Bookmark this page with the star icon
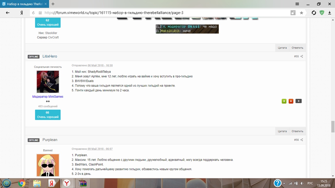 pos(301,13)
